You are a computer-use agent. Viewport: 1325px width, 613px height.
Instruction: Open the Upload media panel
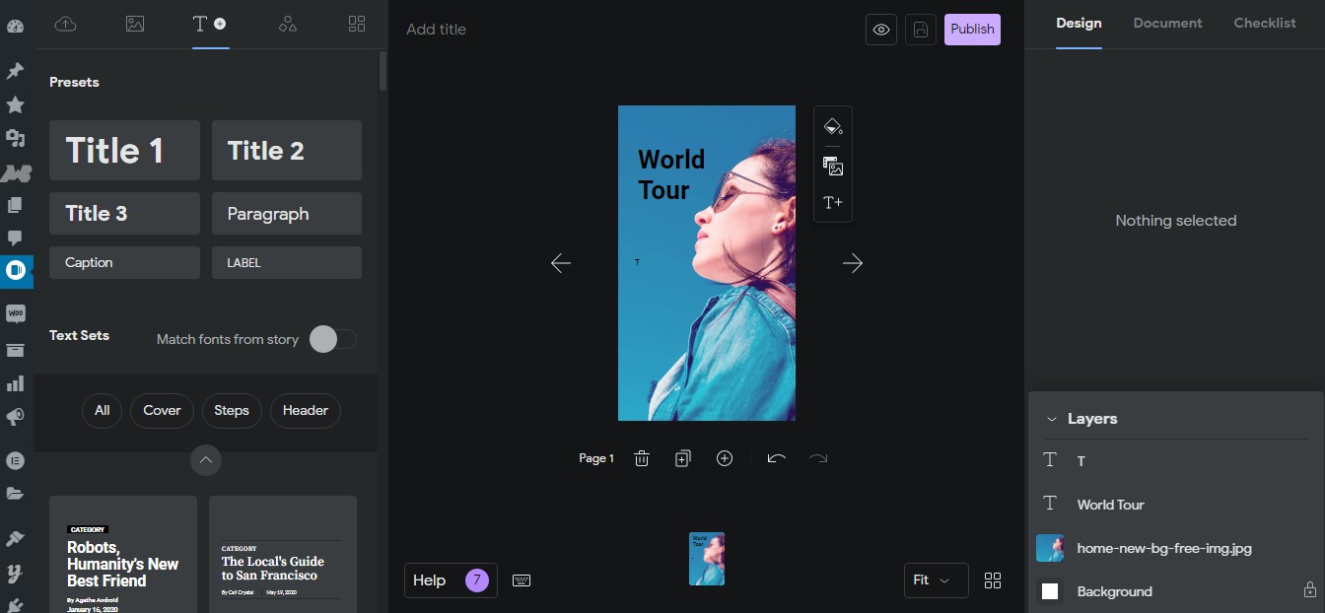click(x=66, y=24)
